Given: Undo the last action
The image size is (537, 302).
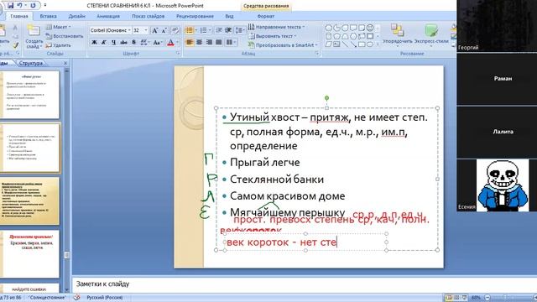Looking at the screenshot, I should click(x=20, y=6).
